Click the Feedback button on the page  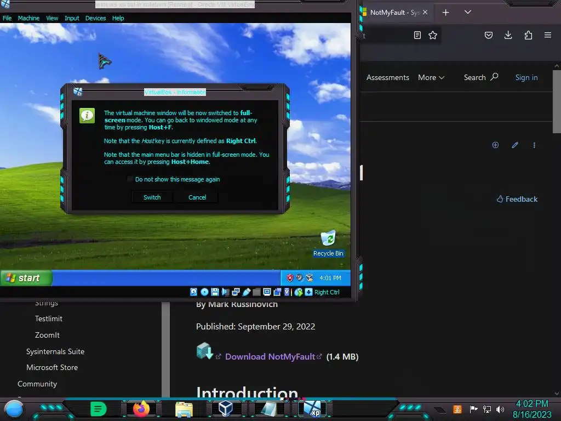517,199
